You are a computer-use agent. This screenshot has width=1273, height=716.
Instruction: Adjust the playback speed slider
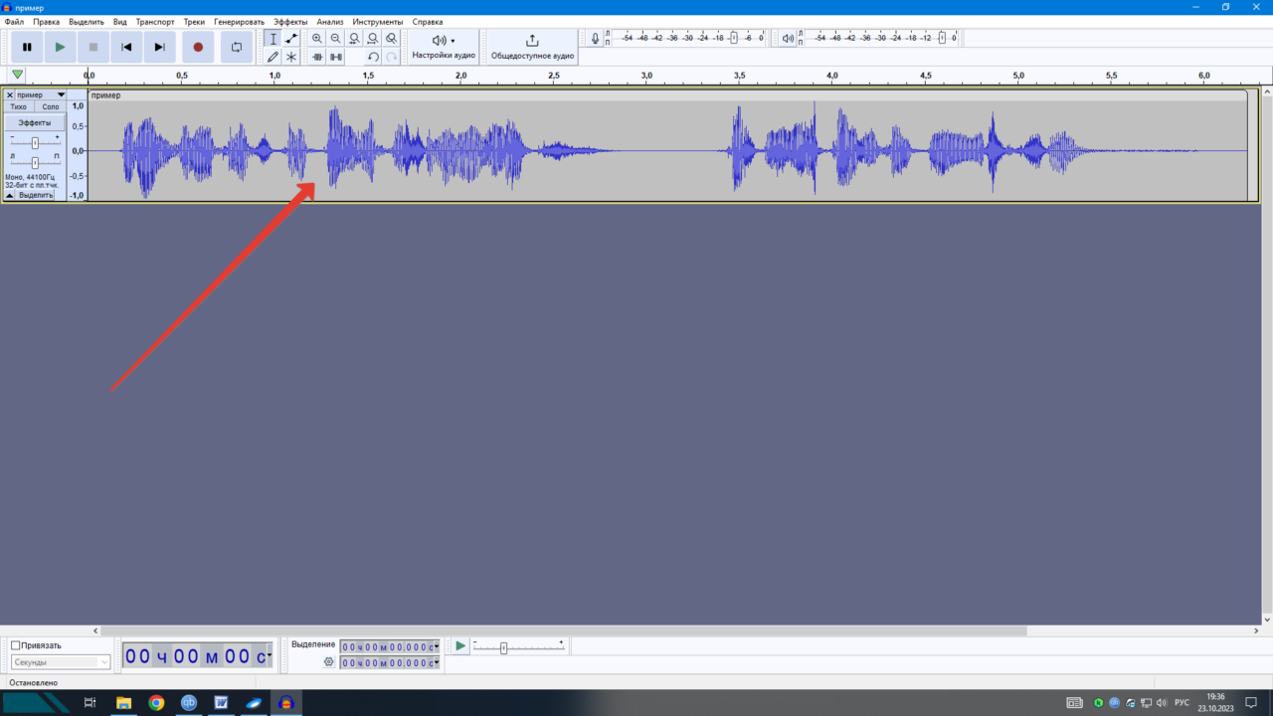pyautogui.click(x=504, y=647)
